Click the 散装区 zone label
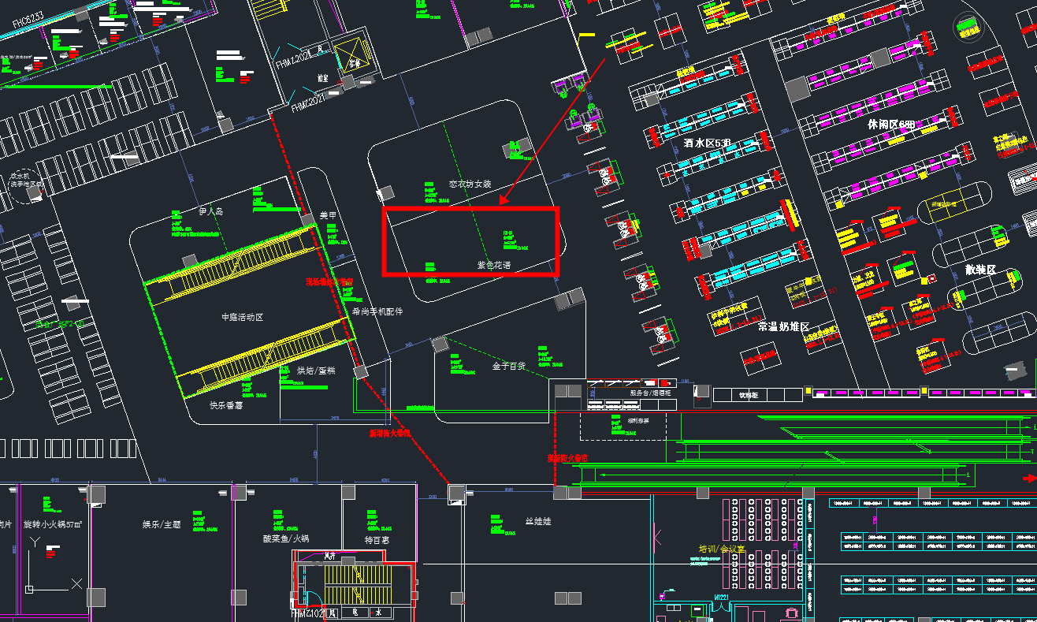The width and height of the screenshot is (1037, 622). pos(980,270)
